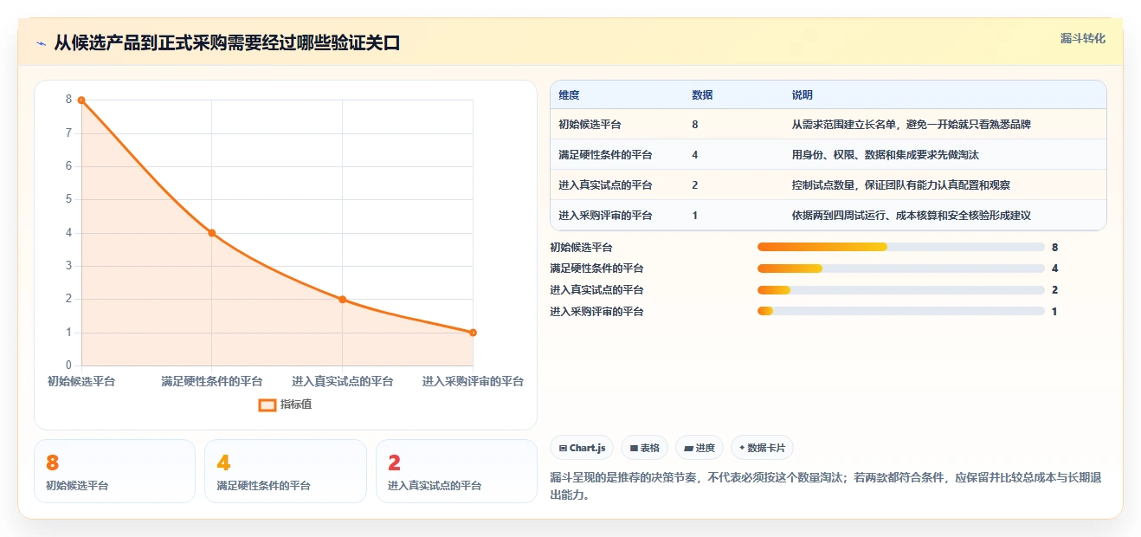Viewport: 1141px width, 537px height.
Task: Click the footer note starting 漏斗呈现的是推荐的决策节奏
Action: pos(828,487)
